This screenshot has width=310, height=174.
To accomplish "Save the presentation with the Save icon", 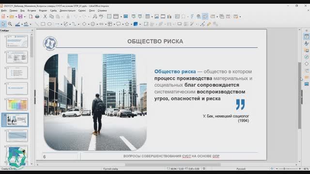I will click(x=20, y=16).
